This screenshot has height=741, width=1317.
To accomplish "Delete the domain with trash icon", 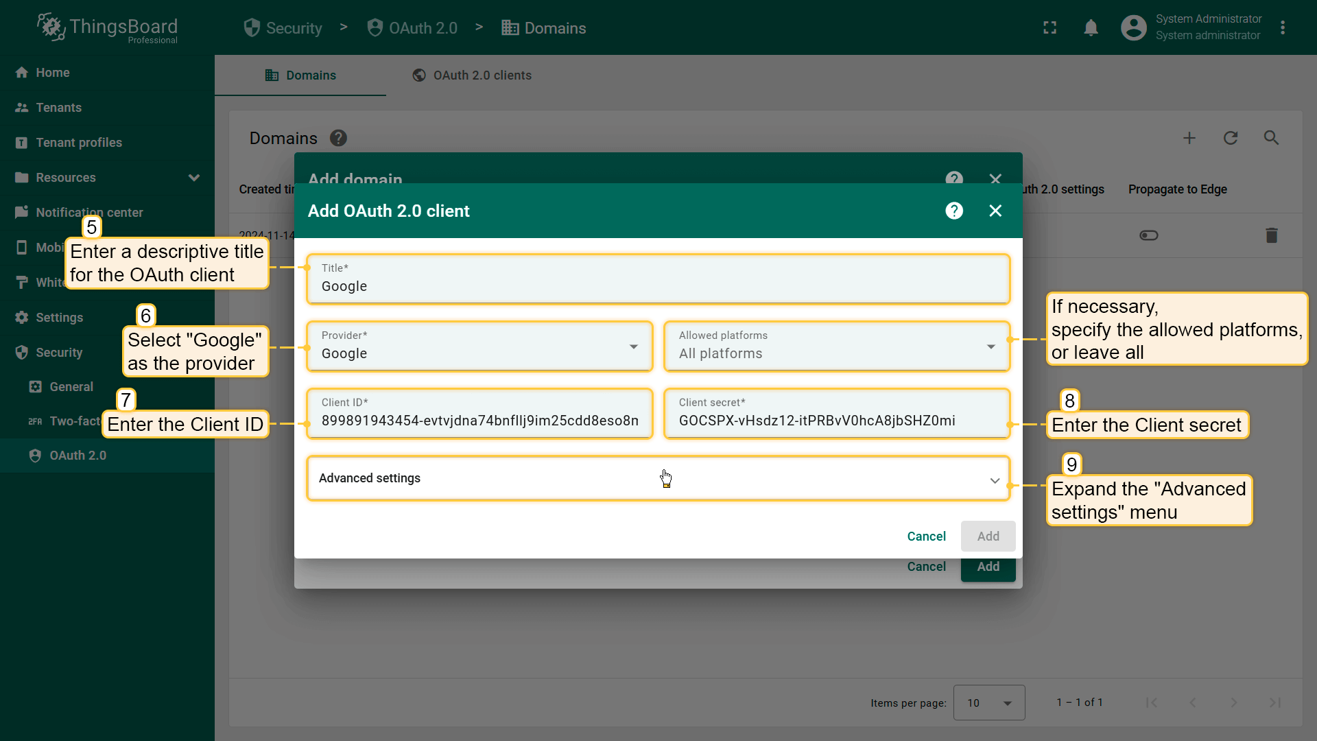I will click(1271, 235).
